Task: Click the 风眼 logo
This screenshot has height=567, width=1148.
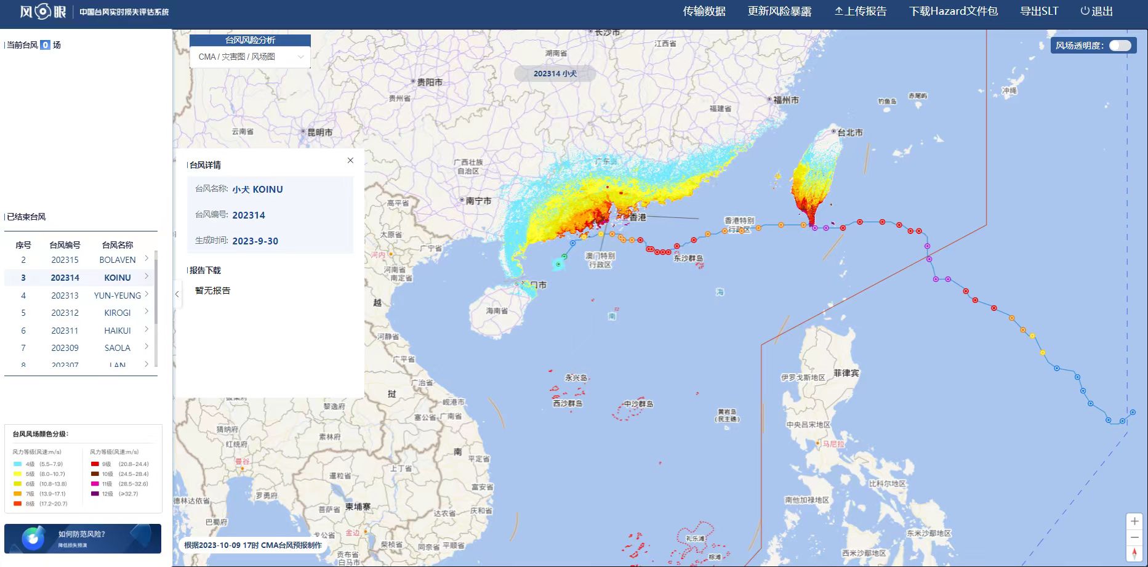Action: [43, 12]
